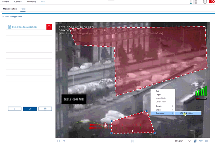Choose Copy from the context menu

(x=158, y=94)
